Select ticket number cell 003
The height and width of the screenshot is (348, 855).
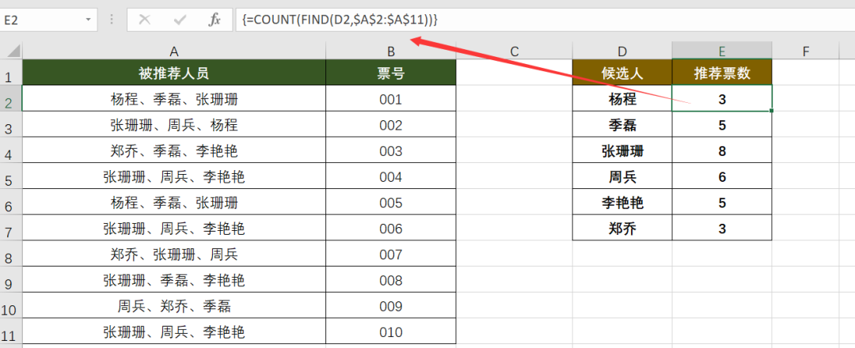pos(391,151)
